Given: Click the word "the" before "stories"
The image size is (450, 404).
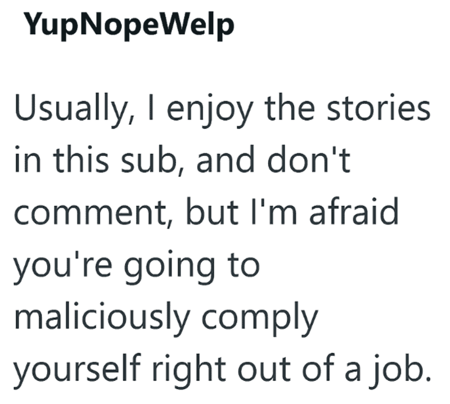Looking at the screenshot, I should pyautogui.click(x=290, y=107).
